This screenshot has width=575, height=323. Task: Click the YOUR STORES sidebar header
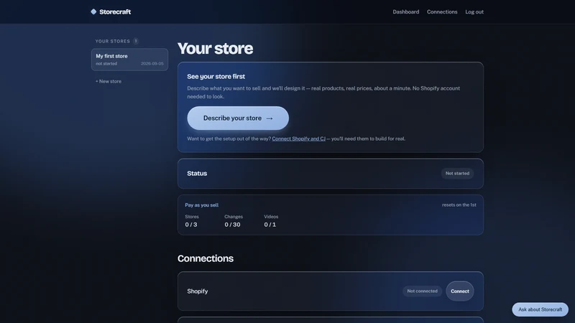(x=113, y=41)
